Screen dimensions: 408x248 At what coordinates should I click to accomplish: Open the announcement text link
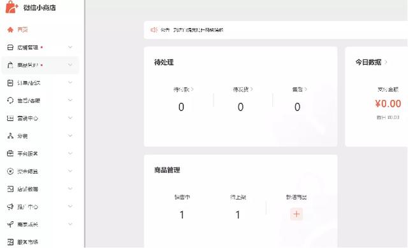(x=198, y=30)
